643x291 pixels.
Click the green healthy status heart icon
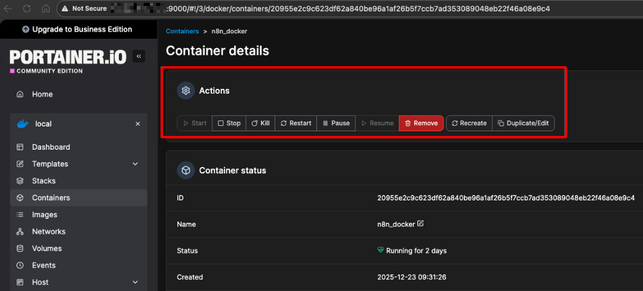pos(380,250)
